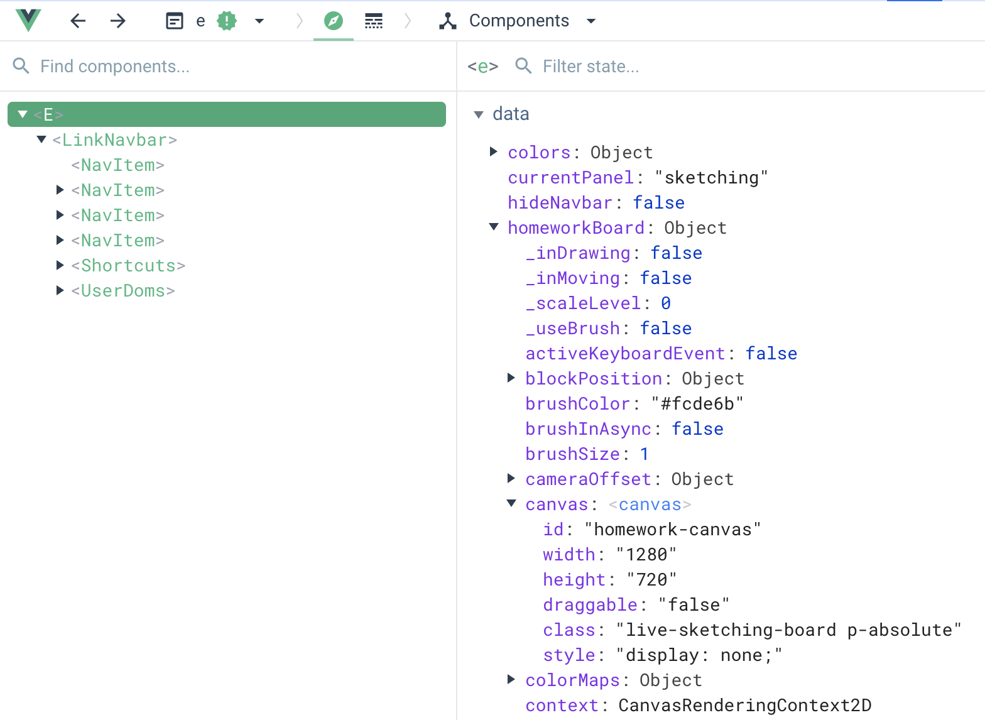The height and width of the screenshot is (720, 985).
Task: Click the _inMoving false value
Action: [x=666, y=278]
